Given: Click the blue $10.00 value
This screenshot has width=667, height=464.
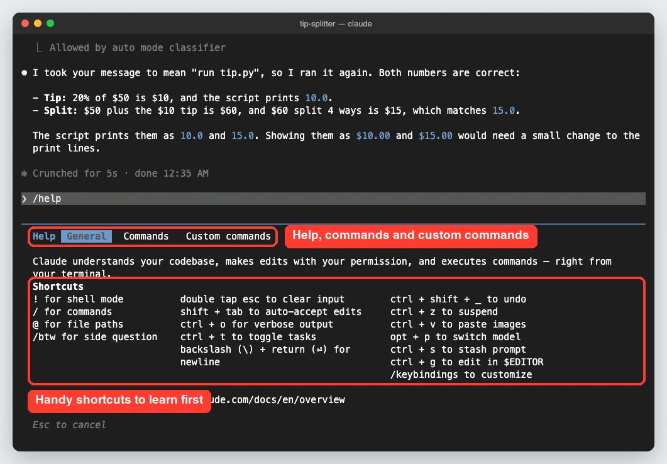Looking at the screenshot, I should pyautogui.click(x=373, y=136).
